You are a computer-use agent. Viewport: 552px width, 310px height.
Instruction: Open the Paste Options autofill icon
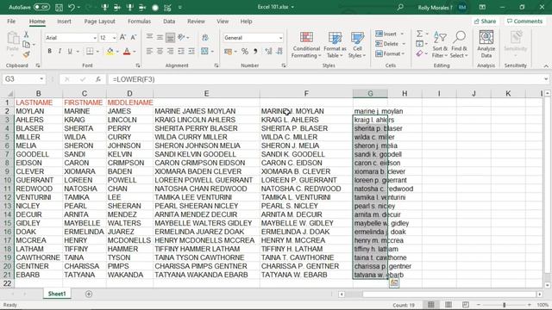coord(394,283)
